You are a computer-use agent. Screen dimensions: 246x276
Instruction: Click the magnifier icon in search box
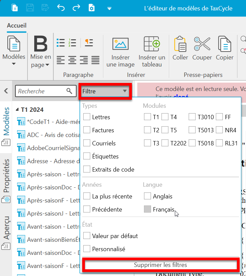[69, 91]
